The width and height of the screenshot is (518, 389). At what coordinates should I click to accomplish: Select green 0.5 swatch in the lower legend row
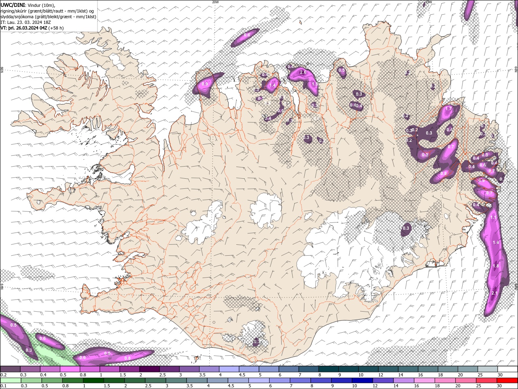(x=53, y=380)
